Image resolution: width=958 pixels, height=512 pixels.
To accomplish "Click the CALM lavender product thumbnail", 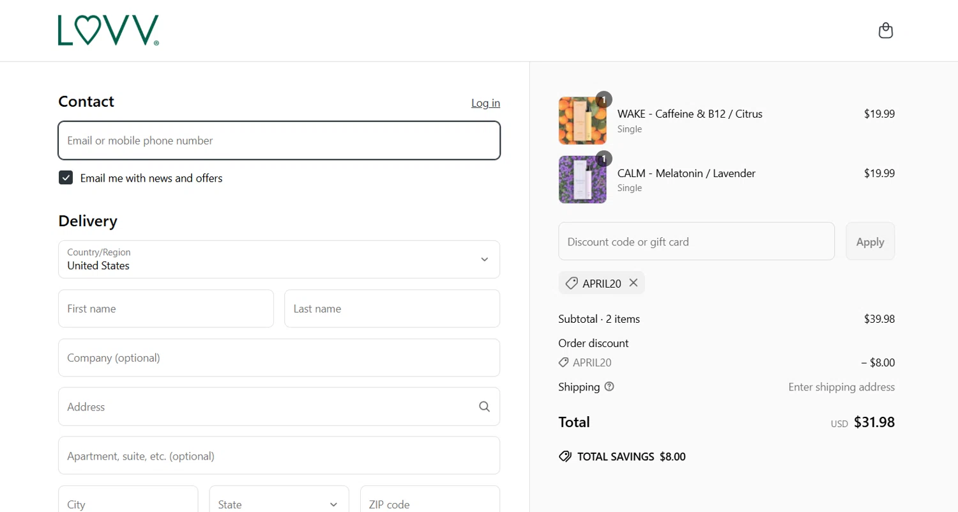I will click(582, 180).
